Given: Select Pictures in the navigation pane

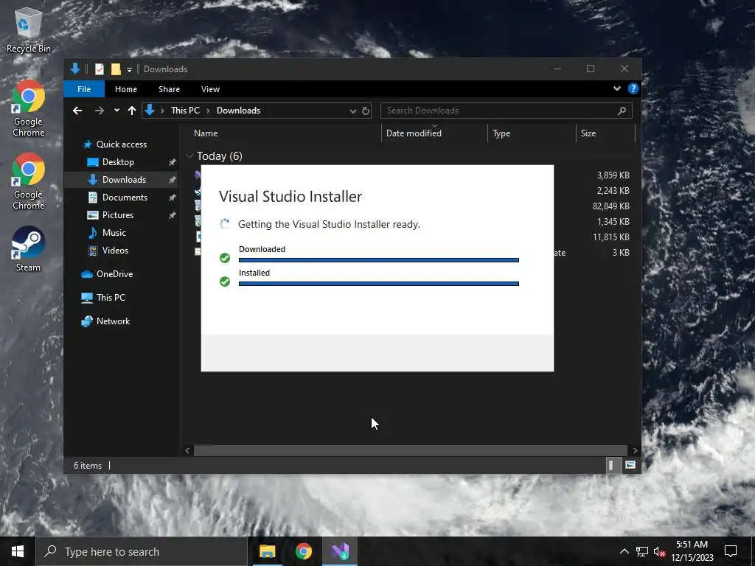Looking at the screenshot, I should (x=118, y=215).
